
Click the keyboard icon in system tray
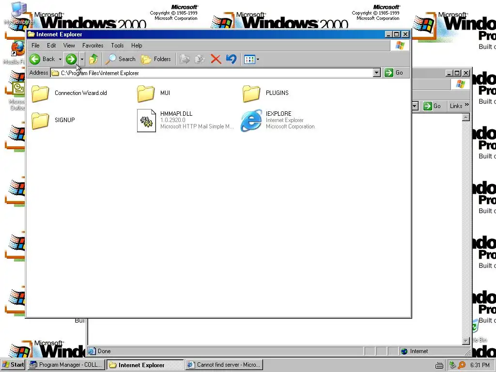click(x=439, y=365)
